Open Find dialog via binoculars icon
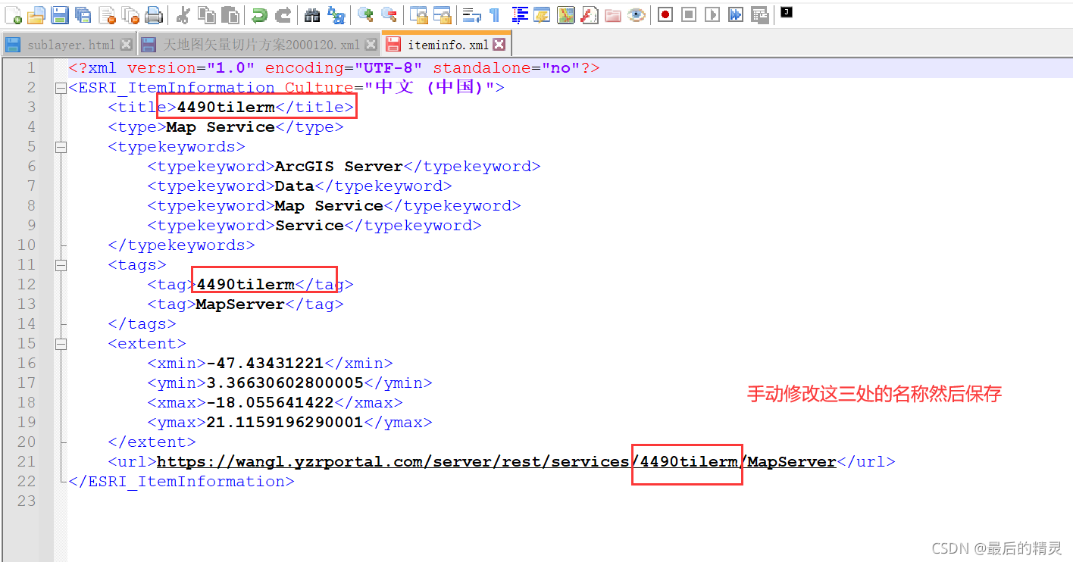The width and height of the screenshot is (1073, 562). [x=312, y=14]
